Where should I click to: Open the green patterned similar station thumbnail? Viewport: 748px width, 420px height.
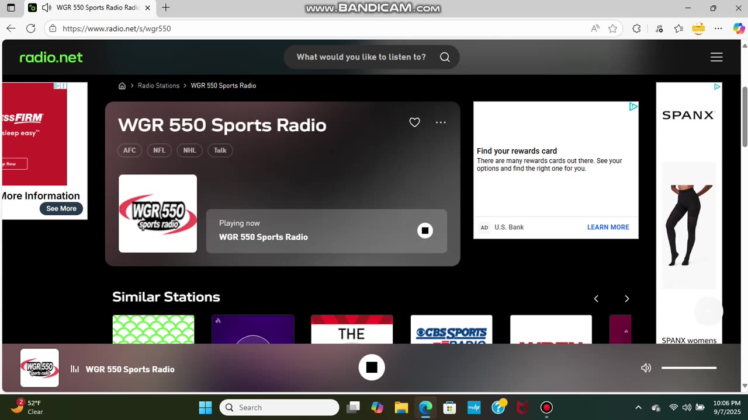point(153,330)
